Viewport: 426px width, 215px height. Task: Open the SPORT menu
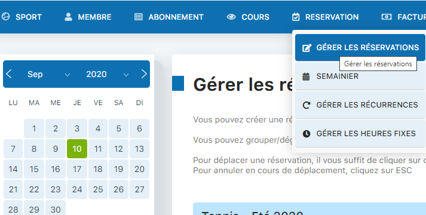coord(22,17)
